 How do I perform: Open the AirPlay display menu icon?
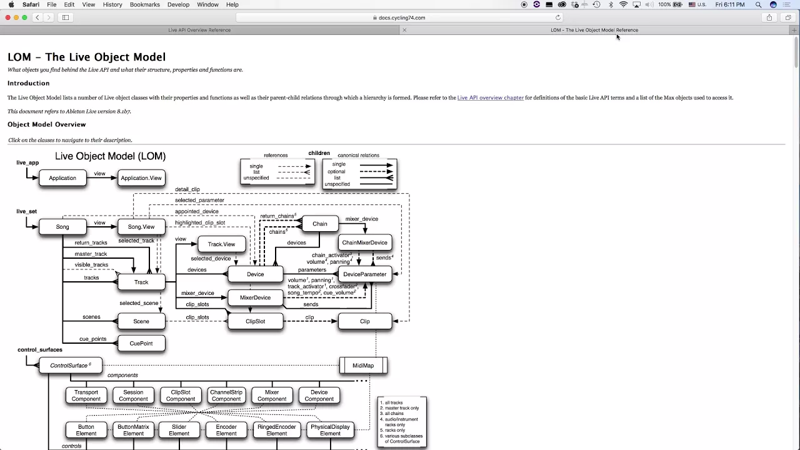(636, 4)
